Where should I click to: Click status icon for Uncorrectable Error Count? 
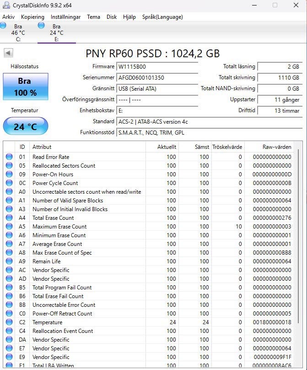click(x=9, y=305)
